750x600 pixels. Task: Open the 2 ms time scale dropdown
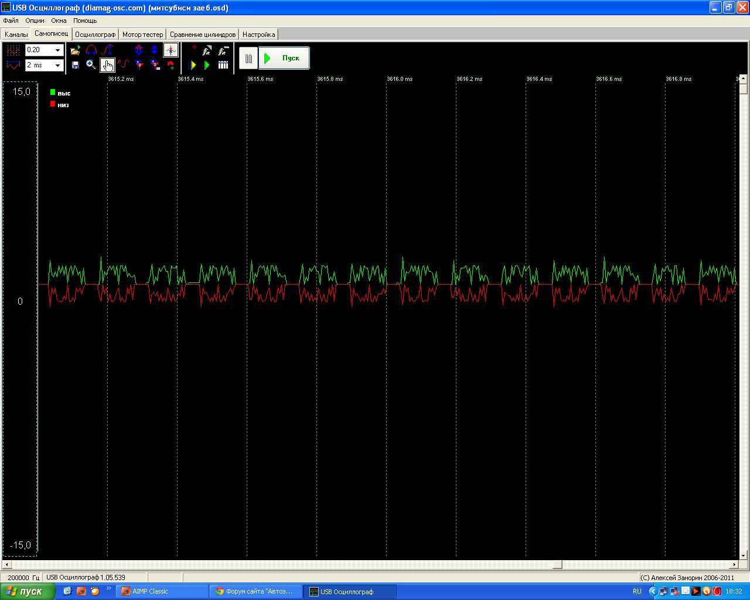click(57, 65)
